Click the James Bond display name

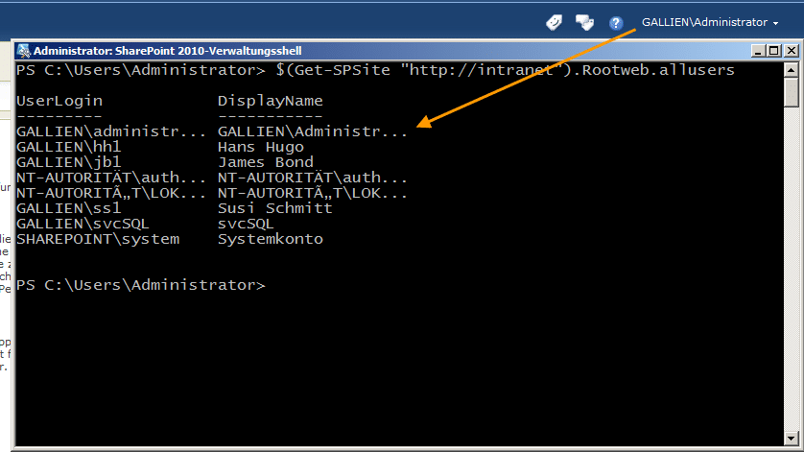(x=266, y=162)
